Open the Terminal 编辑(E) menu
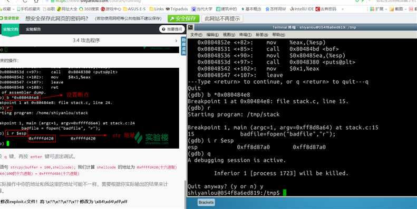 point(212,35)
